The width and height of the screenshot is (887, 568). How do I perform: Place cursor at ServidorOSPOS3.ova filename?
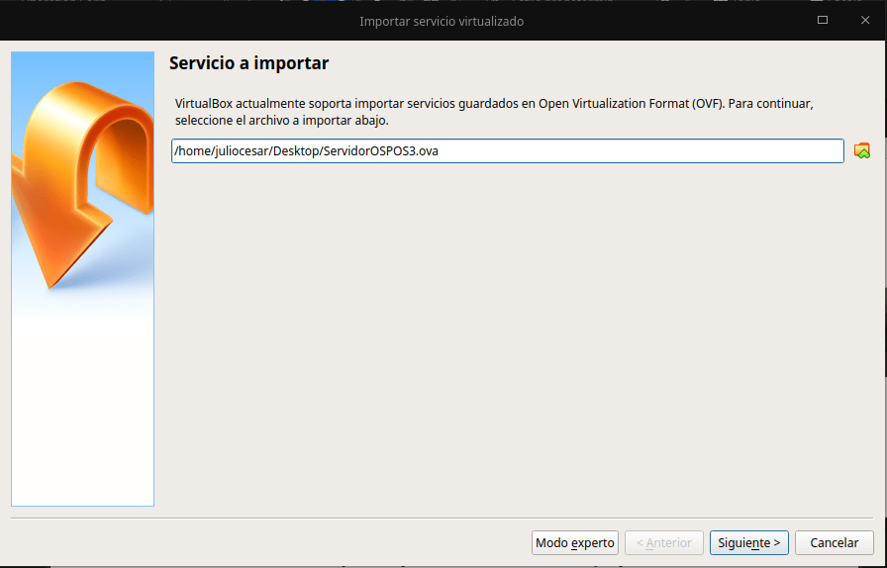(x=380, y=150)
